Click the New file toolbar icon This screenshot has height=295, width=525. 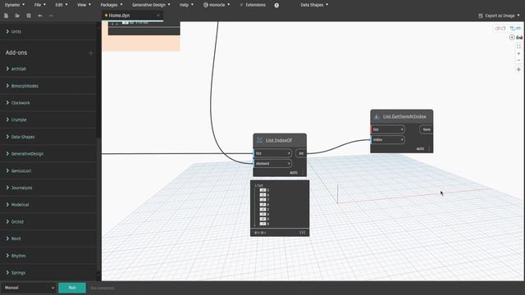[x=6, y=16]
